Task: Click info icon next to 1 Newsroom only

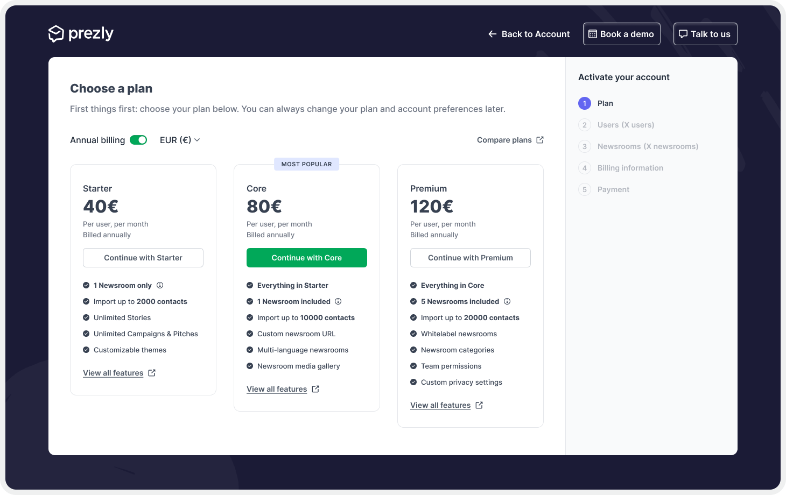Action: pos(160,285)
